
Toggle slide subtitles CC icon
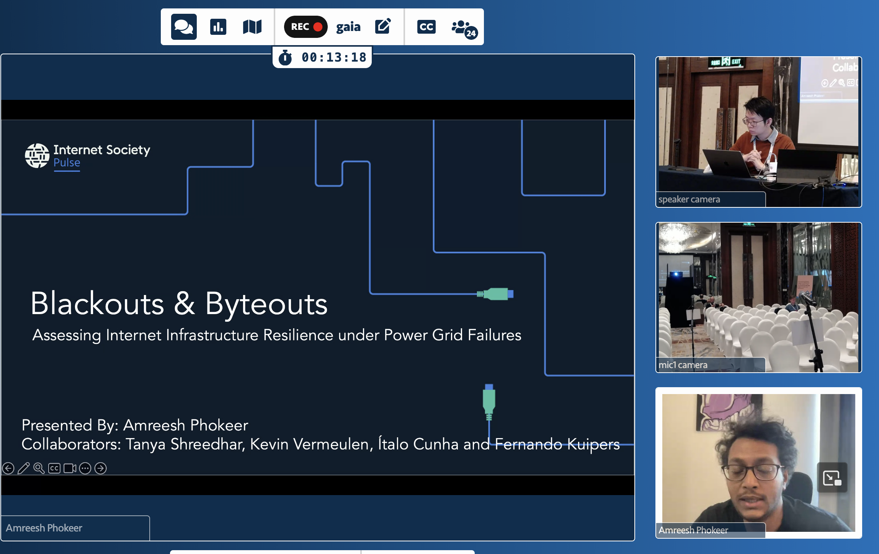(x=54, y=468)
